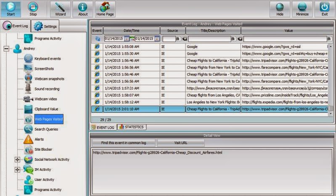This screenshot has height=196, width=336.
Task: Clear the Title/Description filter with erase icon
Action: [x=240, y=39]
